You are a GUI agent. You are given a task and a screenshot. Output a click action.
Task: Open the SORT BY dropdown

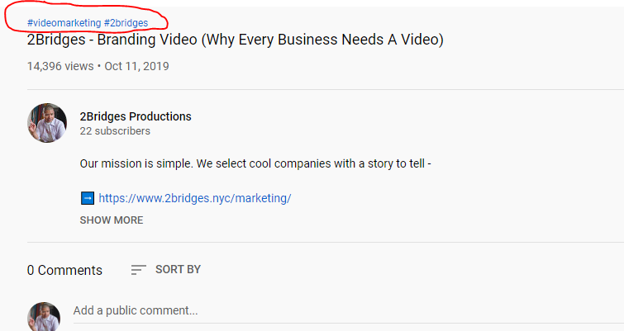coord(178,269)
